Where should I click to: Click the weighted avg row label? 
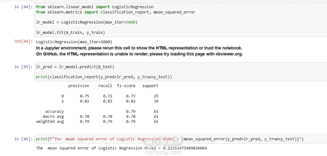pyautogui.click(x=50, y=122)
